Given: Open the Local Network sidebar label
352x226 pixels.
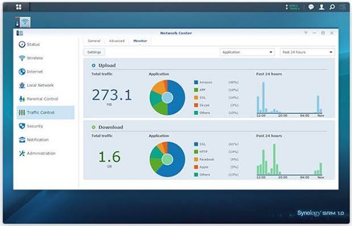Looking at the screenshot, I should [40, 85].
